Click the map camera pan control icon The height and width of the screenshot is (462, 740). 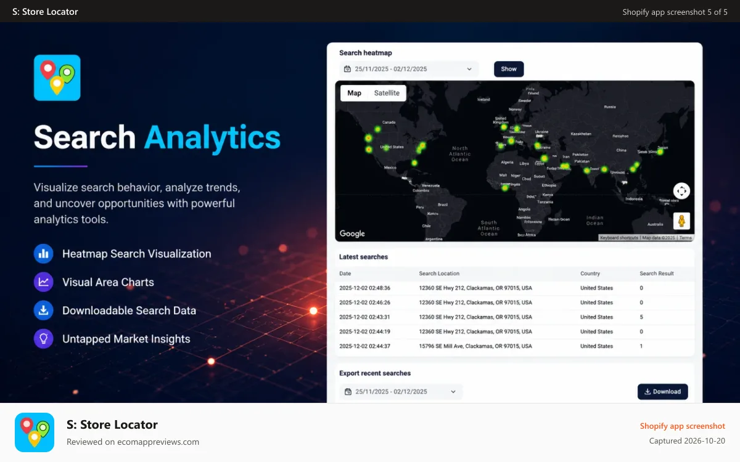coord(681,191)
